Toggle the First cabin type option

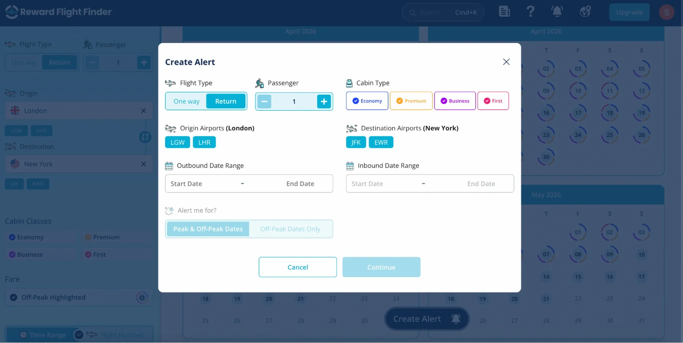(493, 101)
